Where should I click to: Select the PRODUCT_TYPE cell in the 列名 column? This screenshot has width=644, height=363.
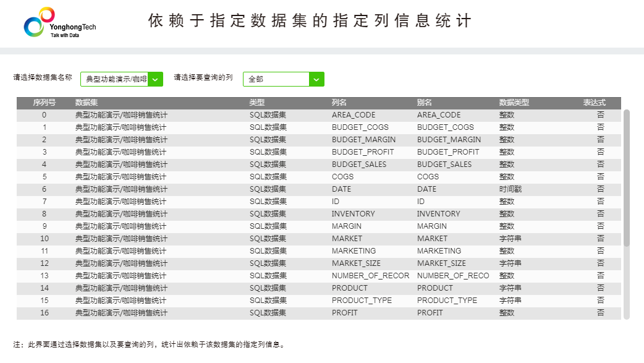click(x=362, y=301)
